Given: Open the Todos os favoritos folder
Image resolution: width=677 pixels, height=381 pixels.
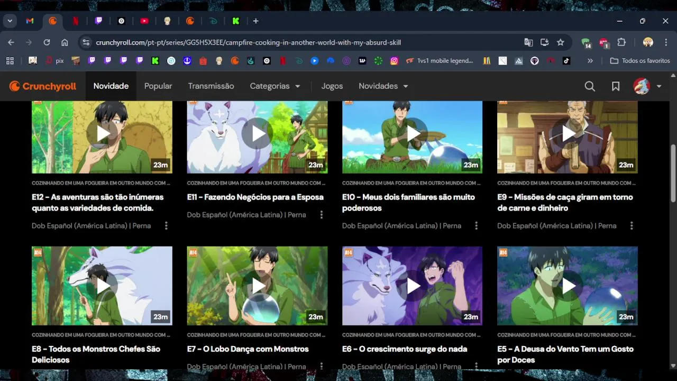Looking at the screenshot, I should click(x=640, y=61).
